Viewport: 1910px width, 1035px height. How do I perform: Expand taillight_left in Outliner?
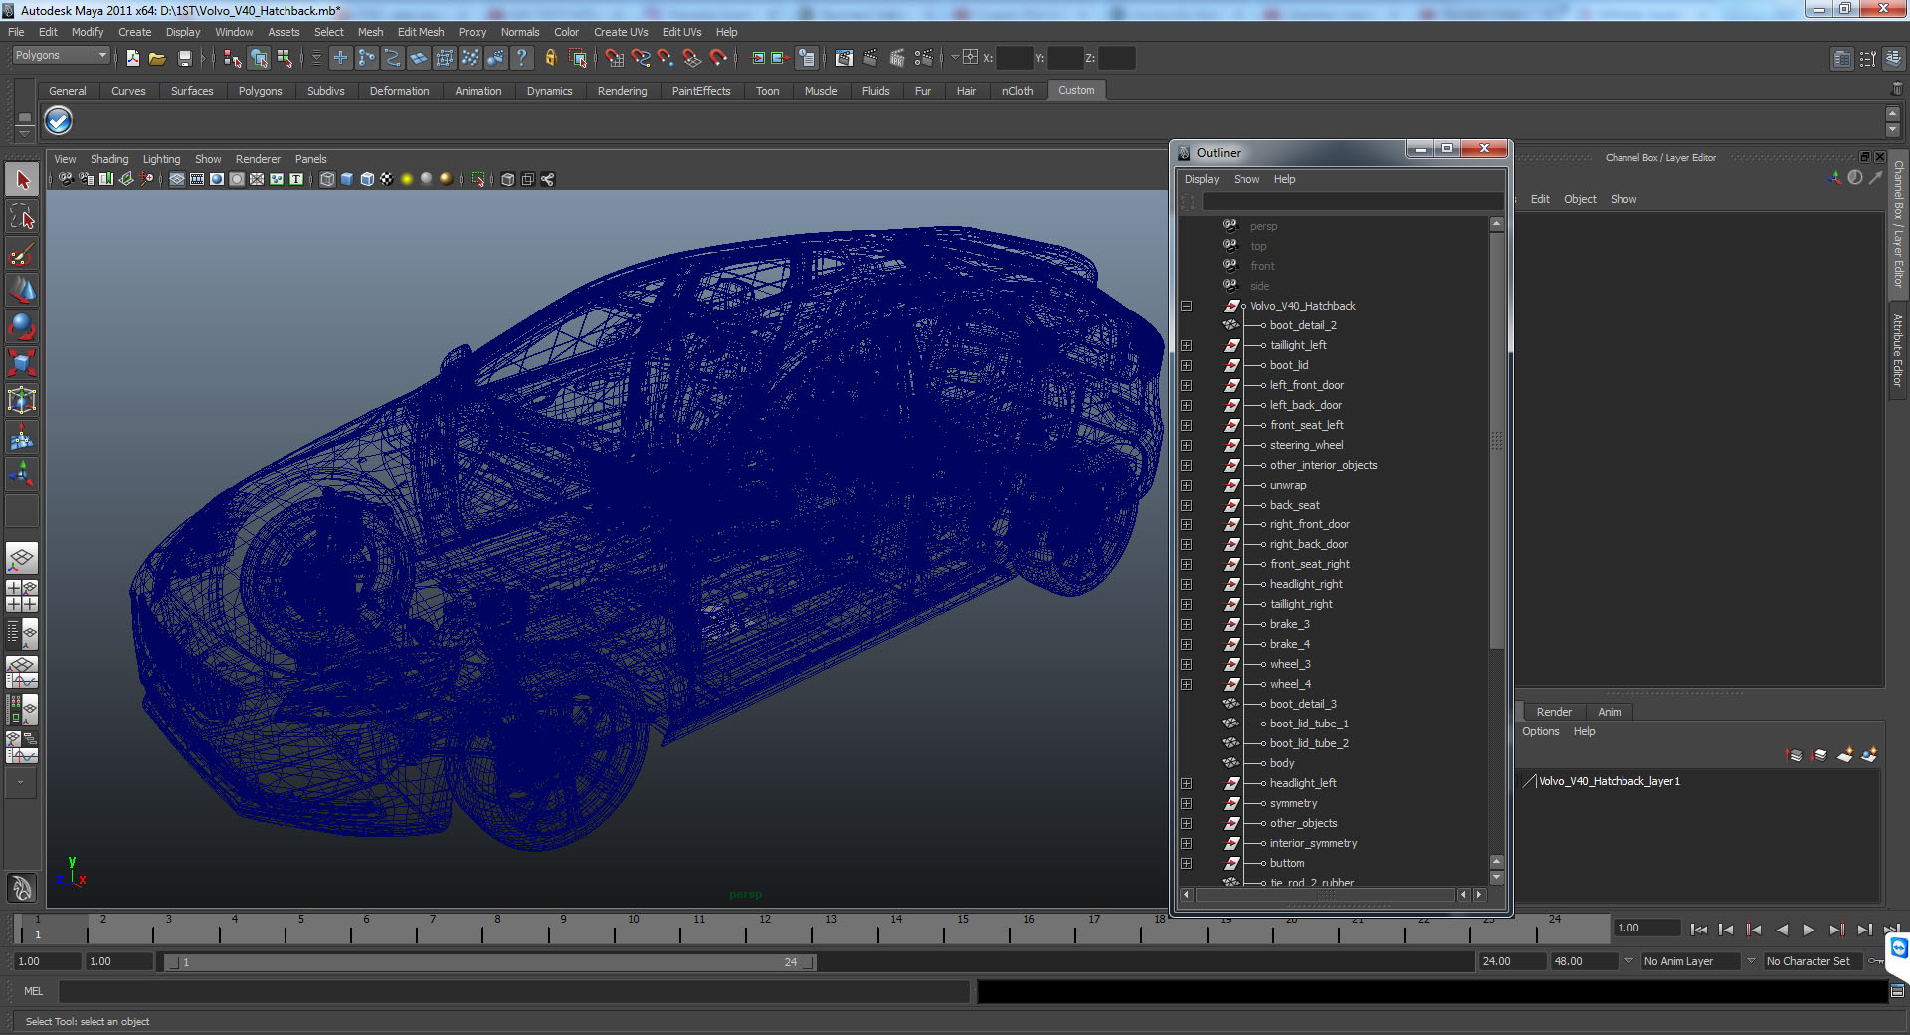coord(1186,345)
